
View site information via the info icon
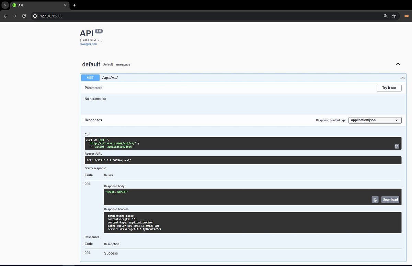(34, 16)
